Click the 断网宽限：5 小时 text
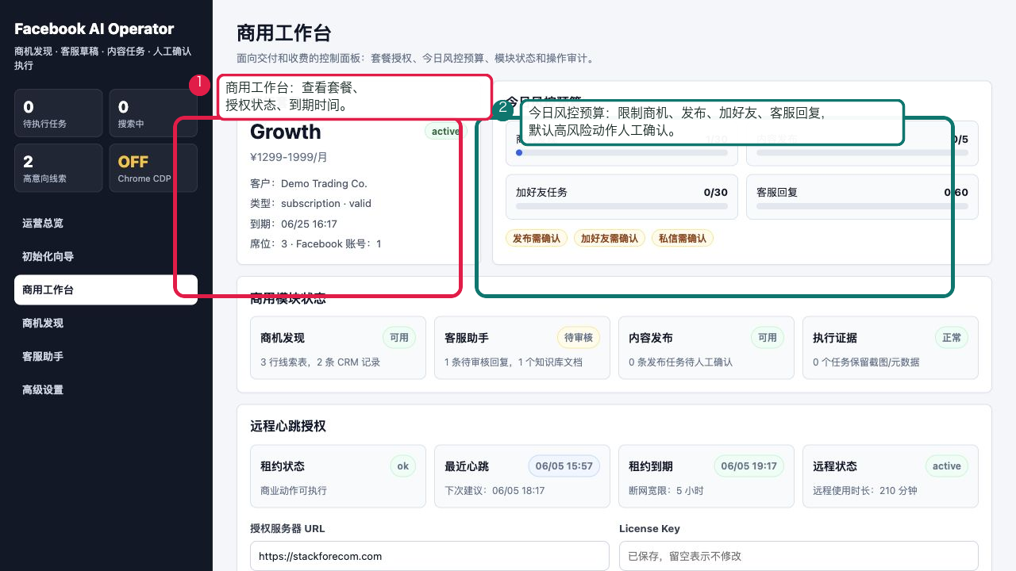Image resolution: width=1016 pixels, height=571 pixels. pos(666,491)
